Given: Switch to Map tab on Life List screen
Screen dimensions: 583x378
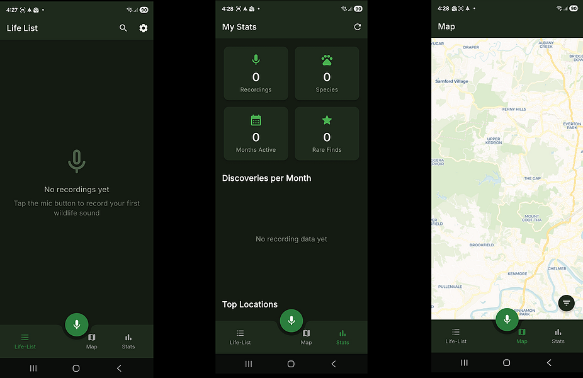Looking at the screenshot, I should click(92, 341).
